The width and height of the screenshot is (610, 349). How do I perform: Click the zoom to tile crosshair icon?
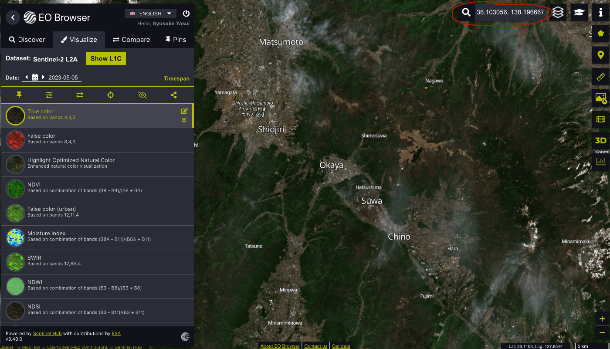[x=111, y=95]
